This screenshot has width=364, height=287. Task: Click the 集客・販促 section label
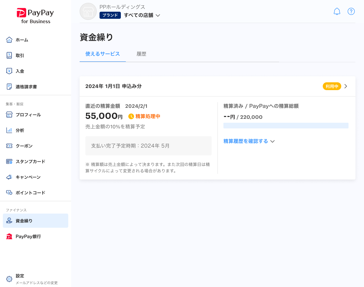click(x=15, y=104)
